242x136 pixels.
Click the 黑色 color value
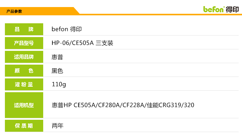(57, 71)
